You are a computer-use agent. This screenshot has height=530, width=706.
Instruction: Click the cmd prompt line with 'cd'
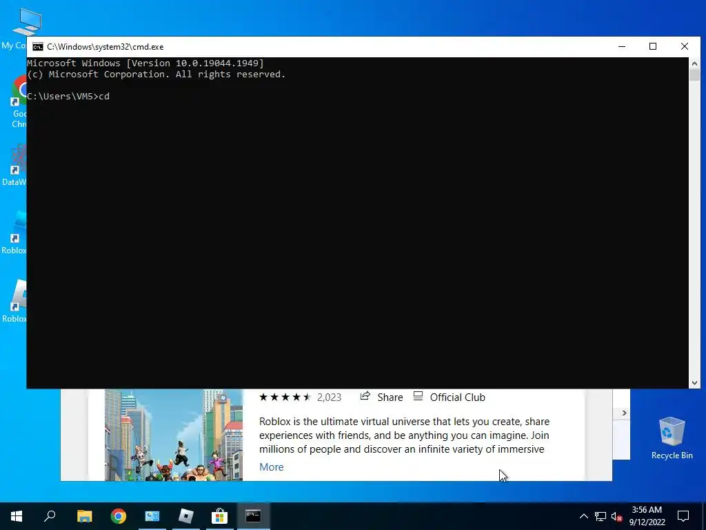[x=68, y=97]
